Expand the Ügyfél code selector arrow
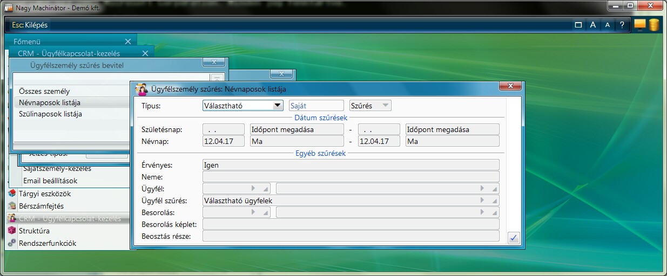Image resolution: width=667 pixels, height=276 pixels. point(253,189)
